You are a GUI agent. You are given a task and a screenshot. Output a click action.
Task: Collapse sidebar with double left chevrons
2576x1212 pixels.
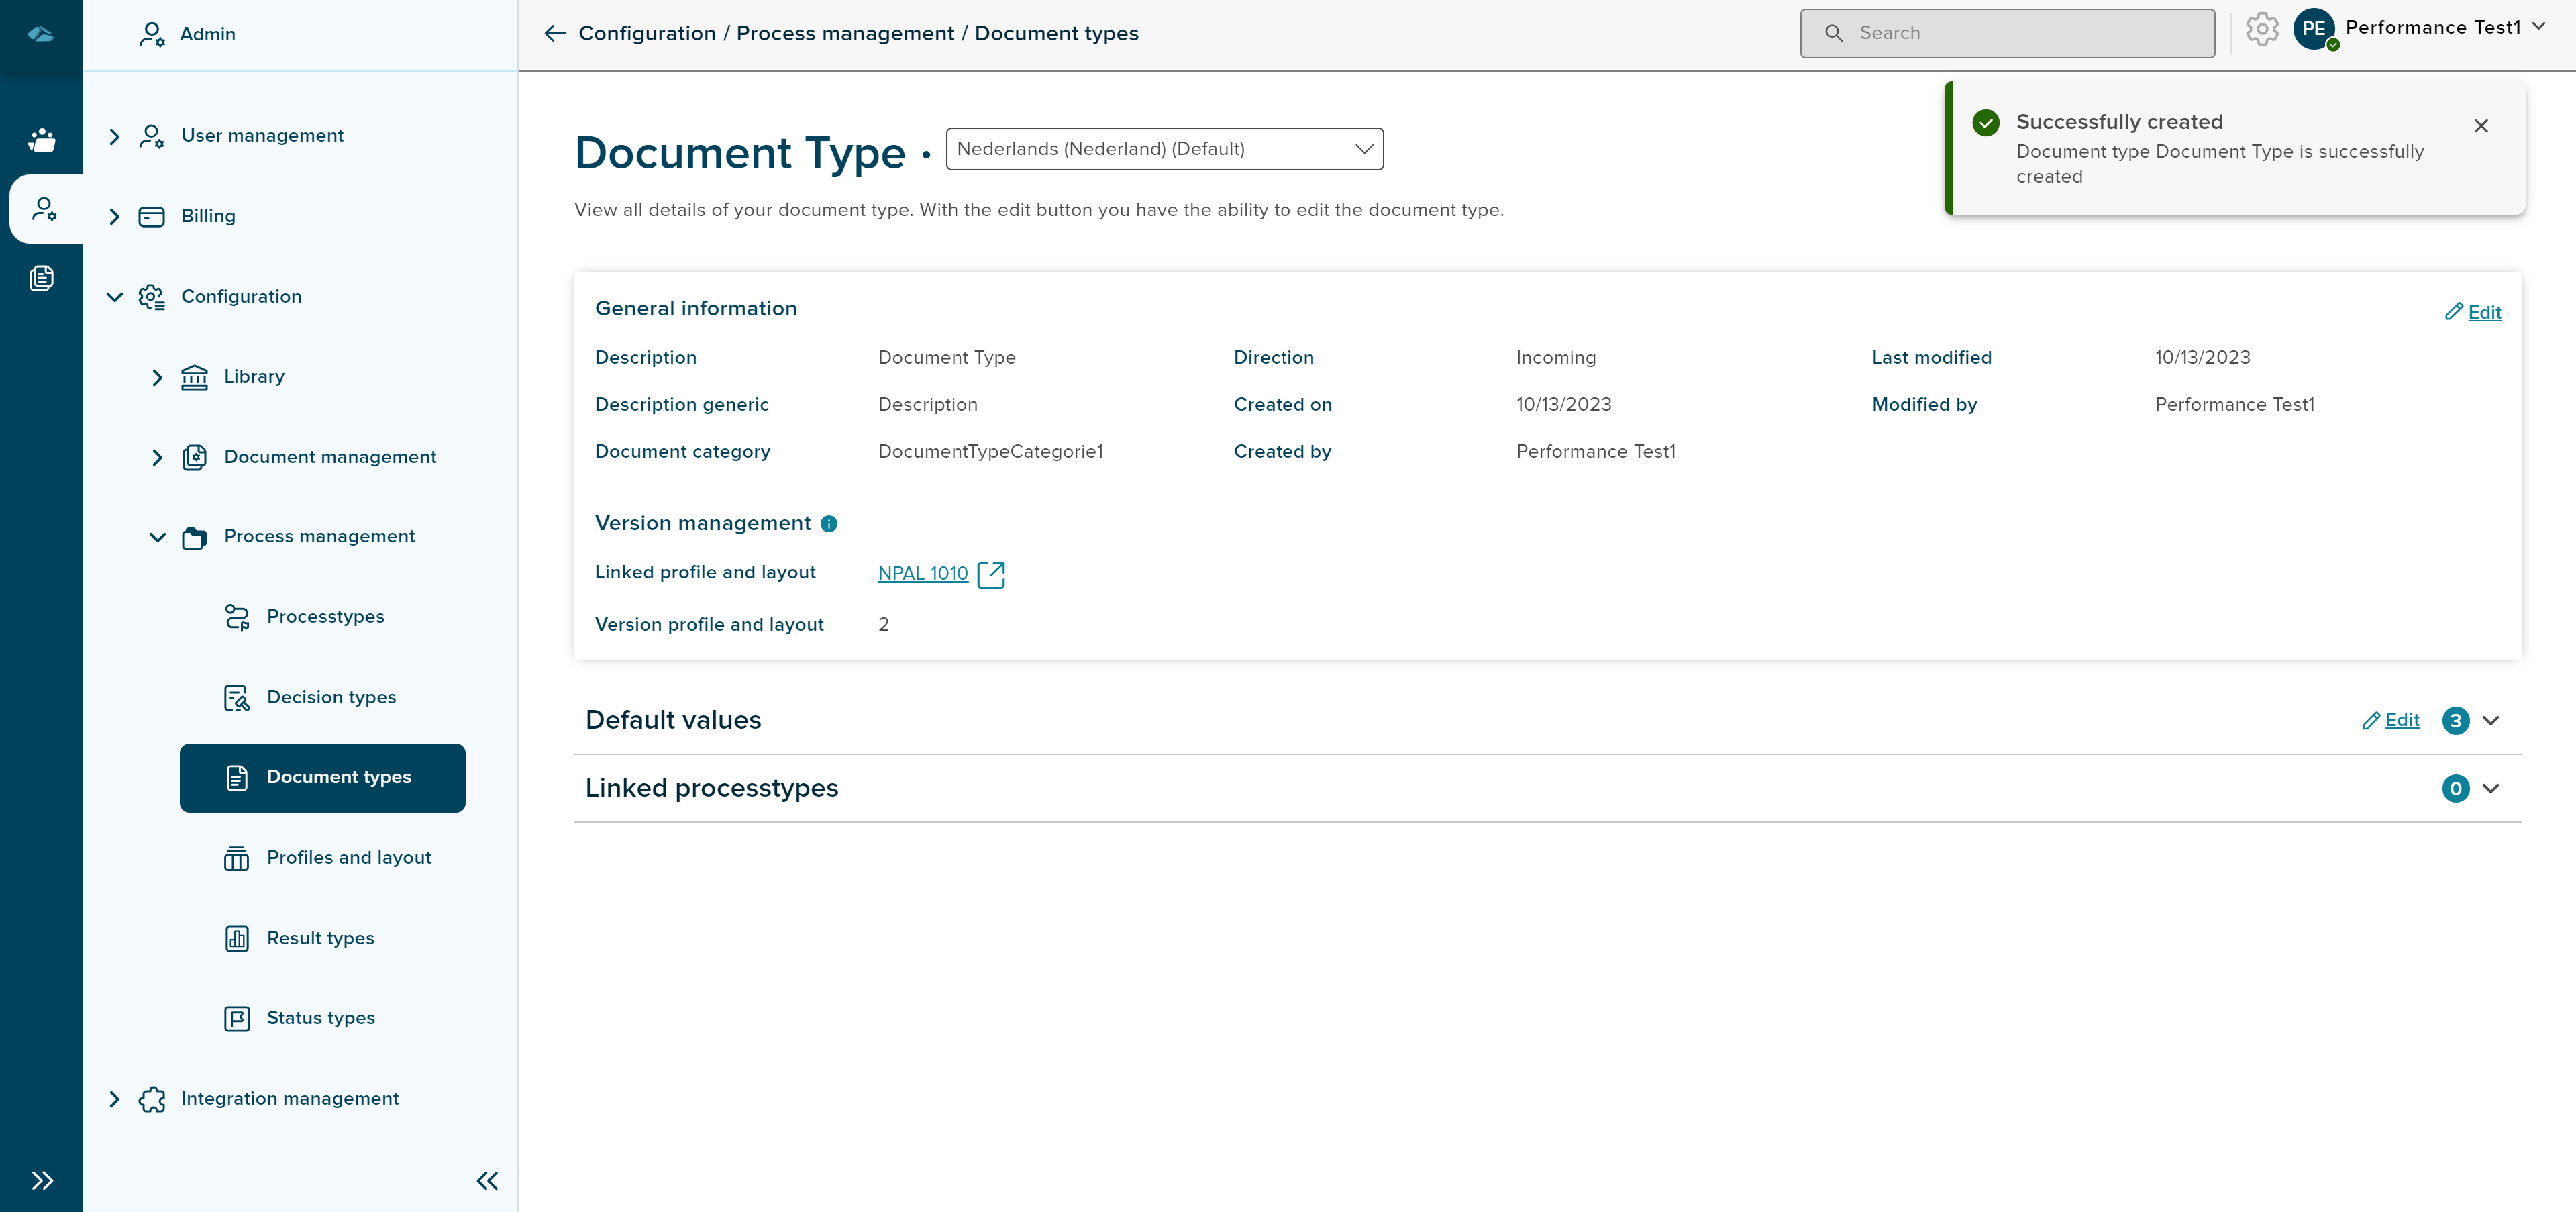pyautogui.click(x=487, y=1181)
